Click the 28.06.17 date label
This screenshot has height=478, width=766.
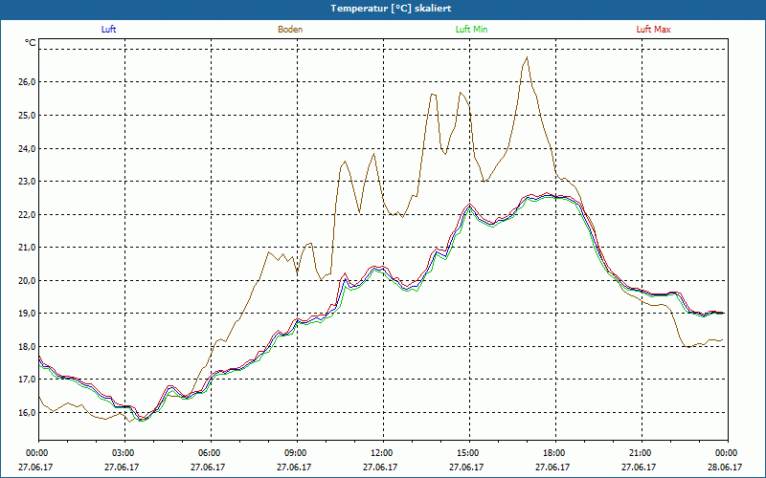click(x=725, y=467)
